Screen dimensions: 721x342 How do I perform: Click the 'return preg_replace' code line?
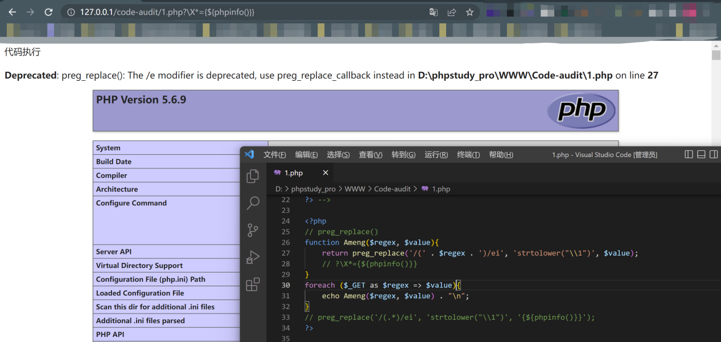(480, 253)
